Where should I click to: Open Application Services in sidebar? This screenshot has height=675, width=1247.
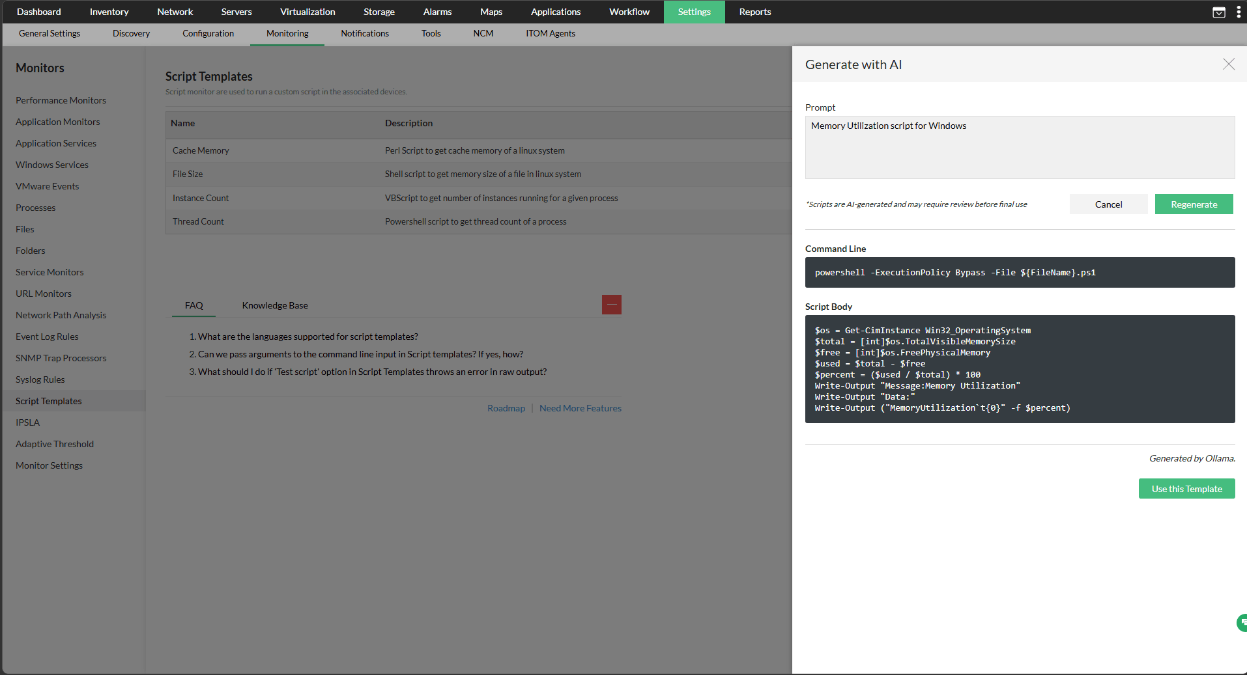pos(55,143)
